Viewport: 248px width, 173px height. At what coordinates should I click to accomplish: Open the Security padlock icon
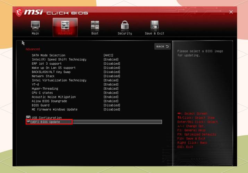(x=125, y=25)
